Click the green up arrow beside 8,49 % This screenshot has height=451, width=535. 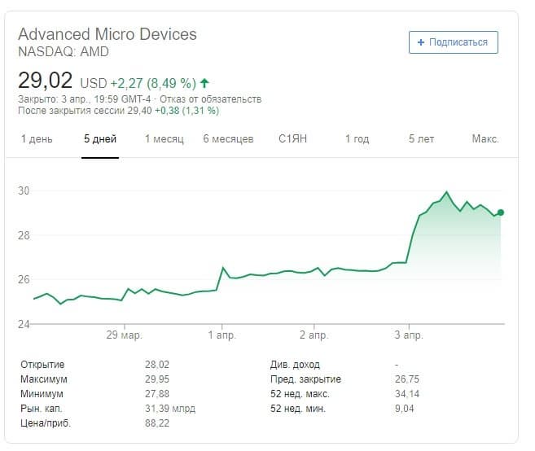point(204,83)
